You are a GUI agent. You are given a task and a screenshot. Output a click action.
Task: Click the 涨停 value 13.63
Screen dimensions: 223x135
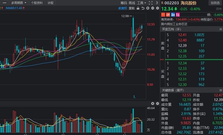pos(186,119)
